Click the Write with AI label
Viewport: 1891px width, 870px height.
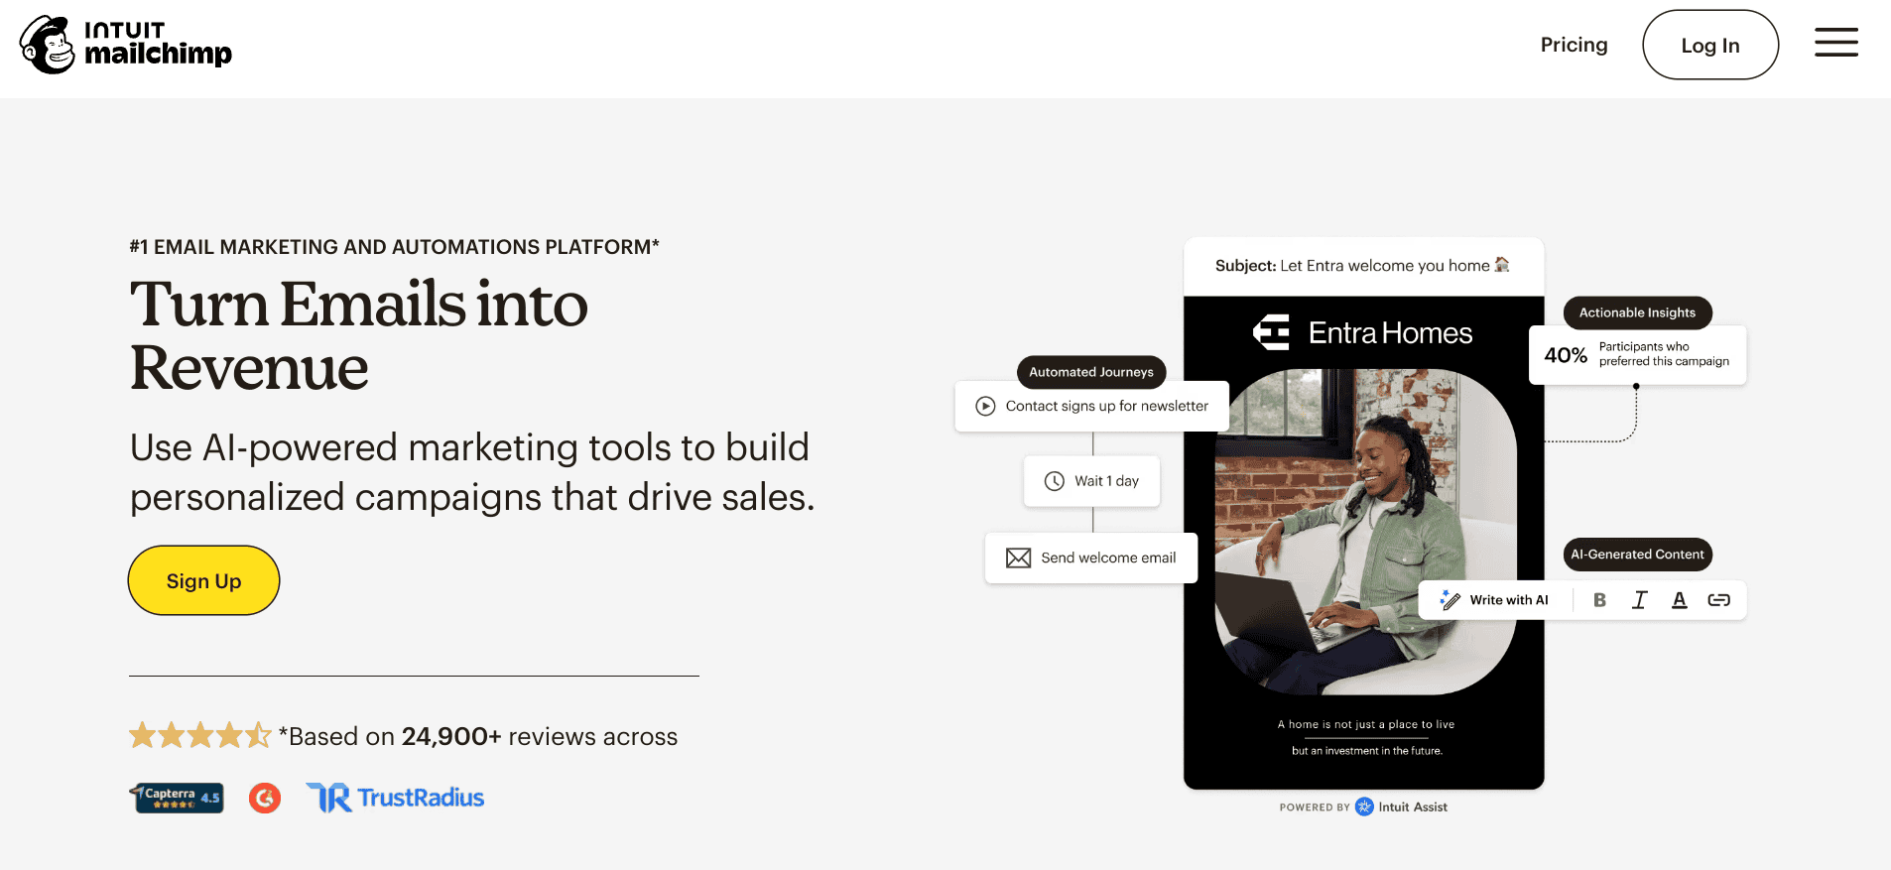(1508, 600)
